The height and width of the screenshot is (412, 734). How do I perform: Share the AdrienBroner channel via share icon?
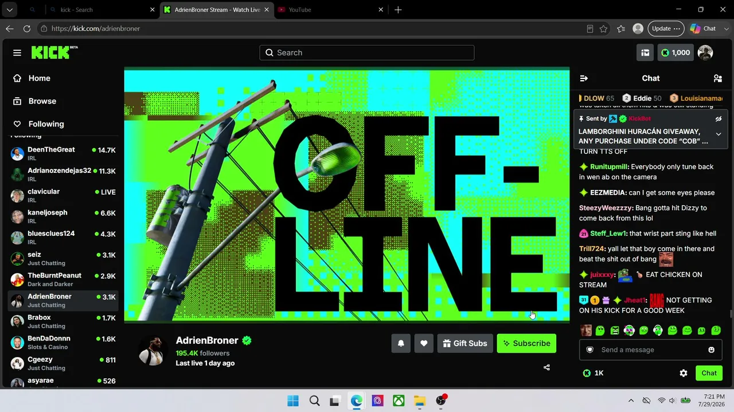coord(546,367)
